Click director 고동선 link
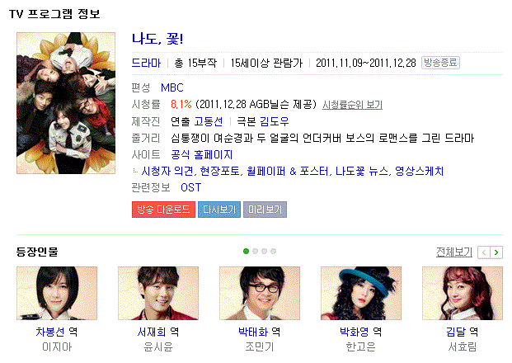This screenshot has width=512, height=363. click(x=209, y=121)
